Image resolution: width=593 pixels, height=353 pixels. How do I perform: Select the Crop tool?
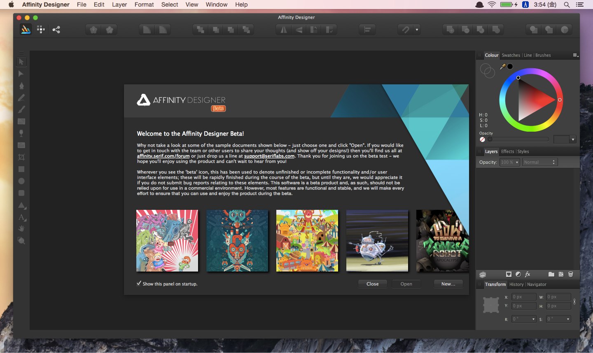click(x=21, y=157)
